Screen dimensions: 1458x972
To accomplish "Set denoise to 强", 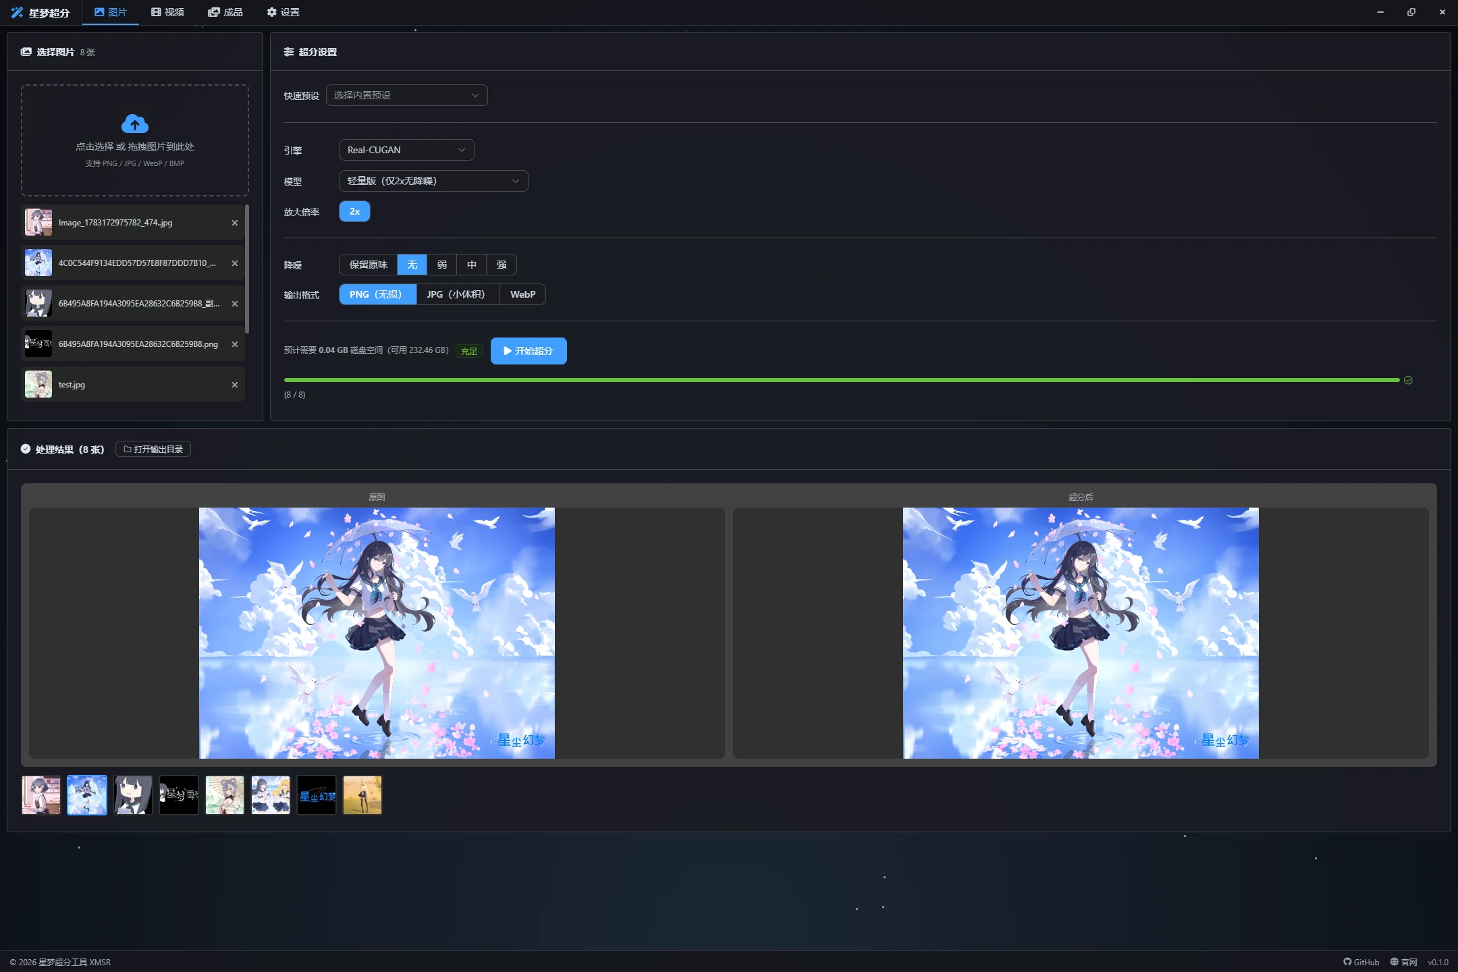I will tap(501, 265).
